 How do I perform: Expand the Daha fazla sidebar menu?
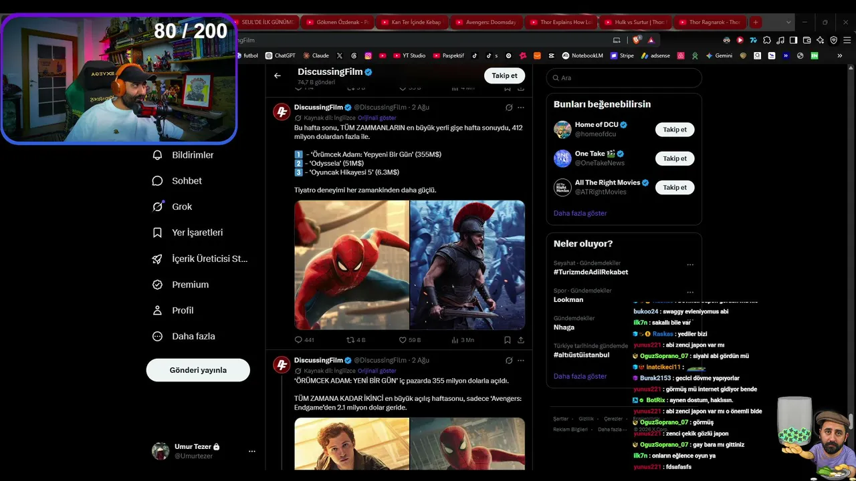[183, 337]
